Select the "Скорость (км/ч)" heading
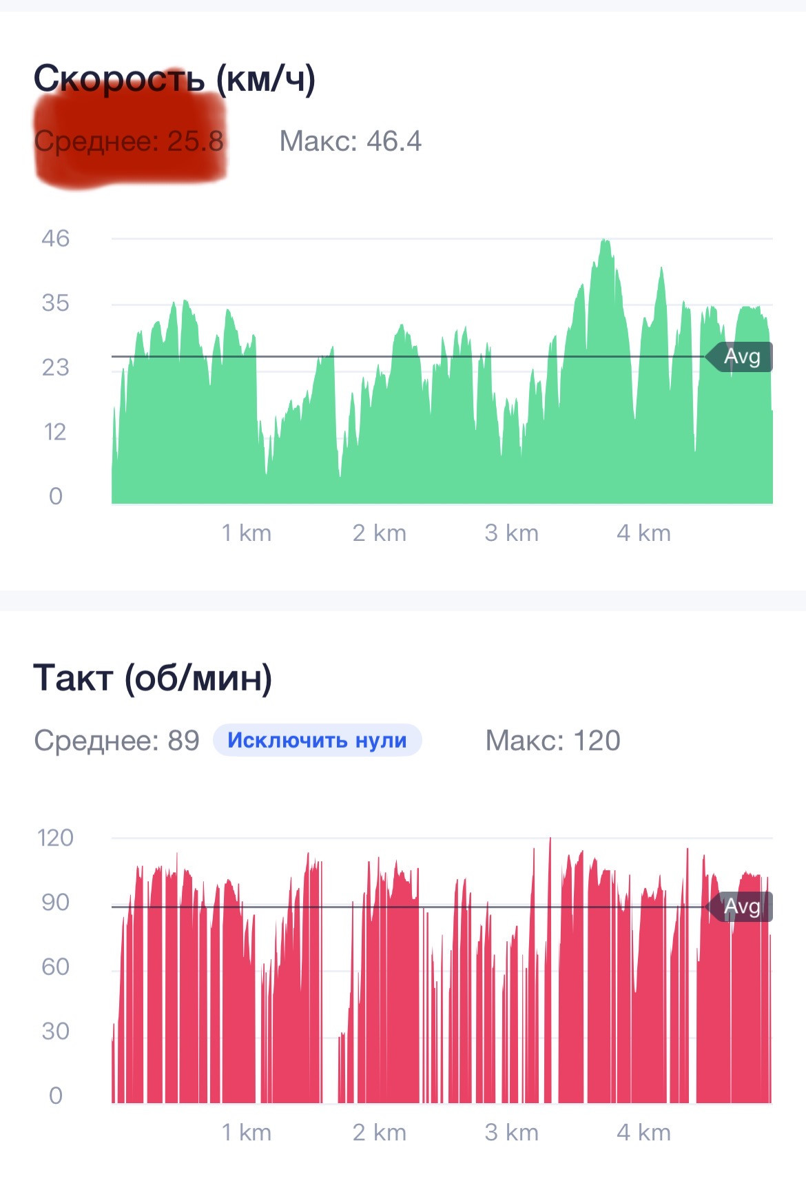Viewport: 806px width, 1190px height. 174,78
